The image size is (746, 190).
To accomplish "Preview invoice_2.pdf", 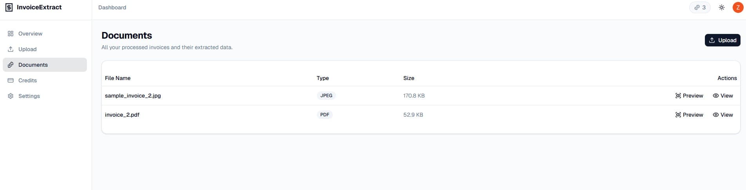I will click(689, 115).
